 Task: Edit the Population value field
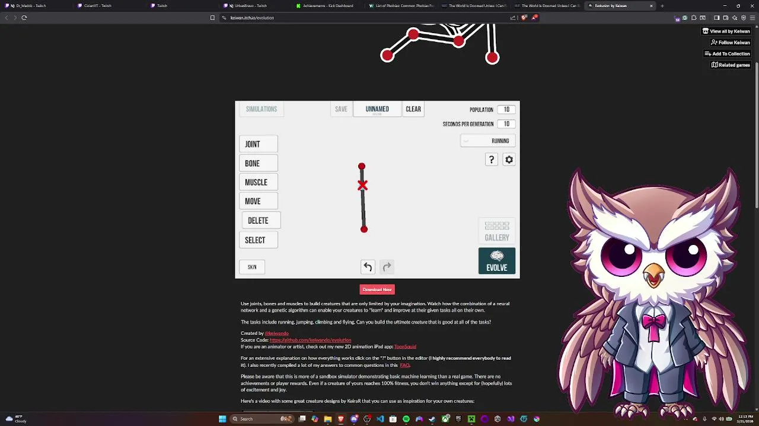(x=506, y=109)
